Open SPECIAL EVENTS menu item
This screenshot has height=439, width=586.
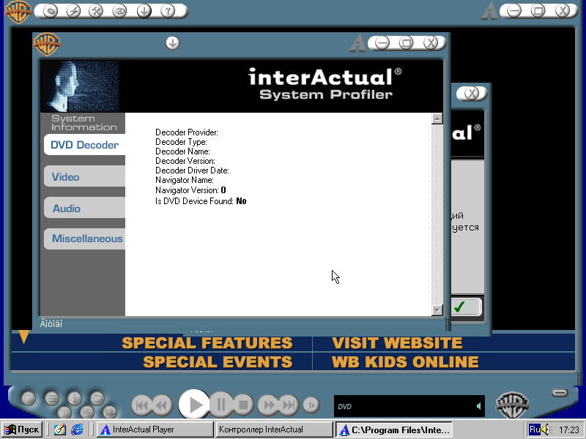tap(218, 362)
